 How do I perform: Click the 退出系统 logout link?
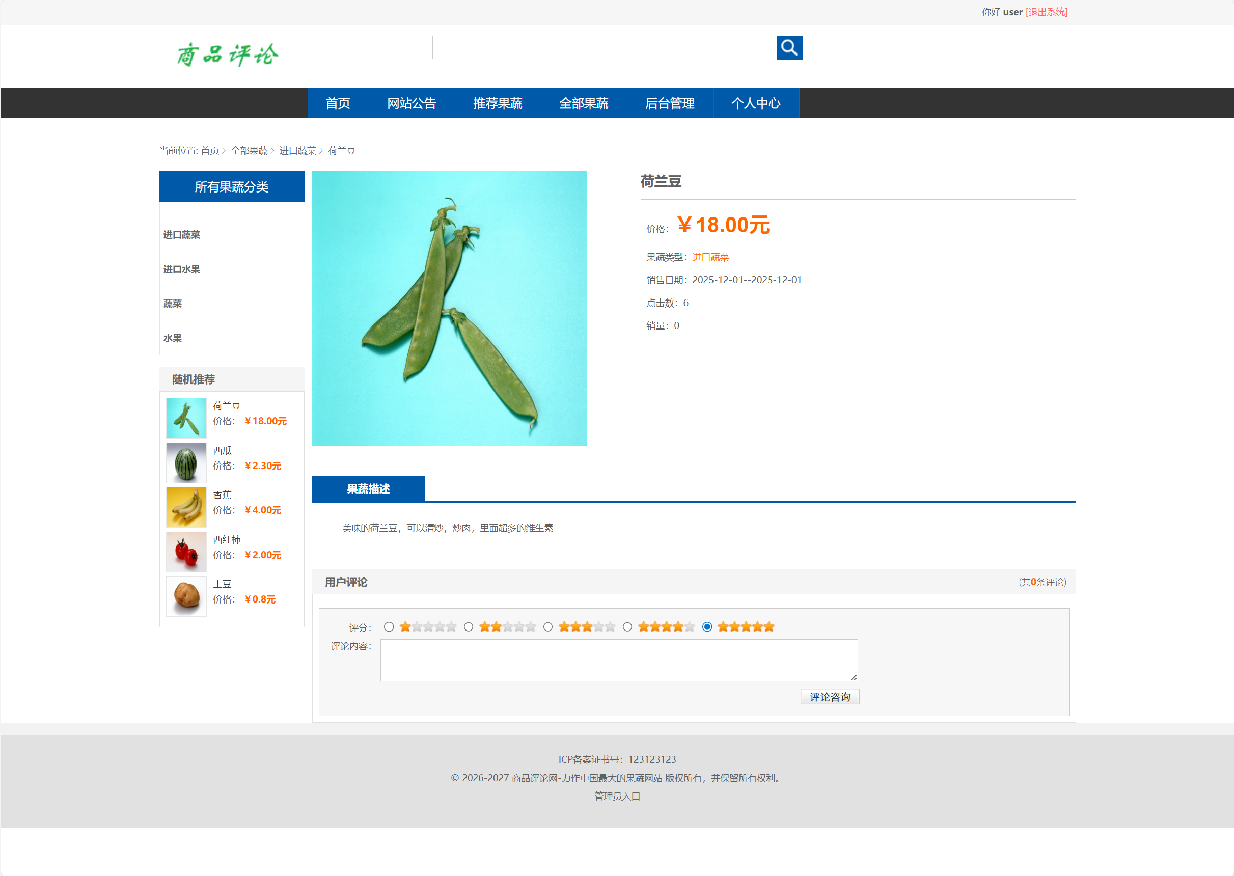pyautogui.click(x=1046, y=12)
